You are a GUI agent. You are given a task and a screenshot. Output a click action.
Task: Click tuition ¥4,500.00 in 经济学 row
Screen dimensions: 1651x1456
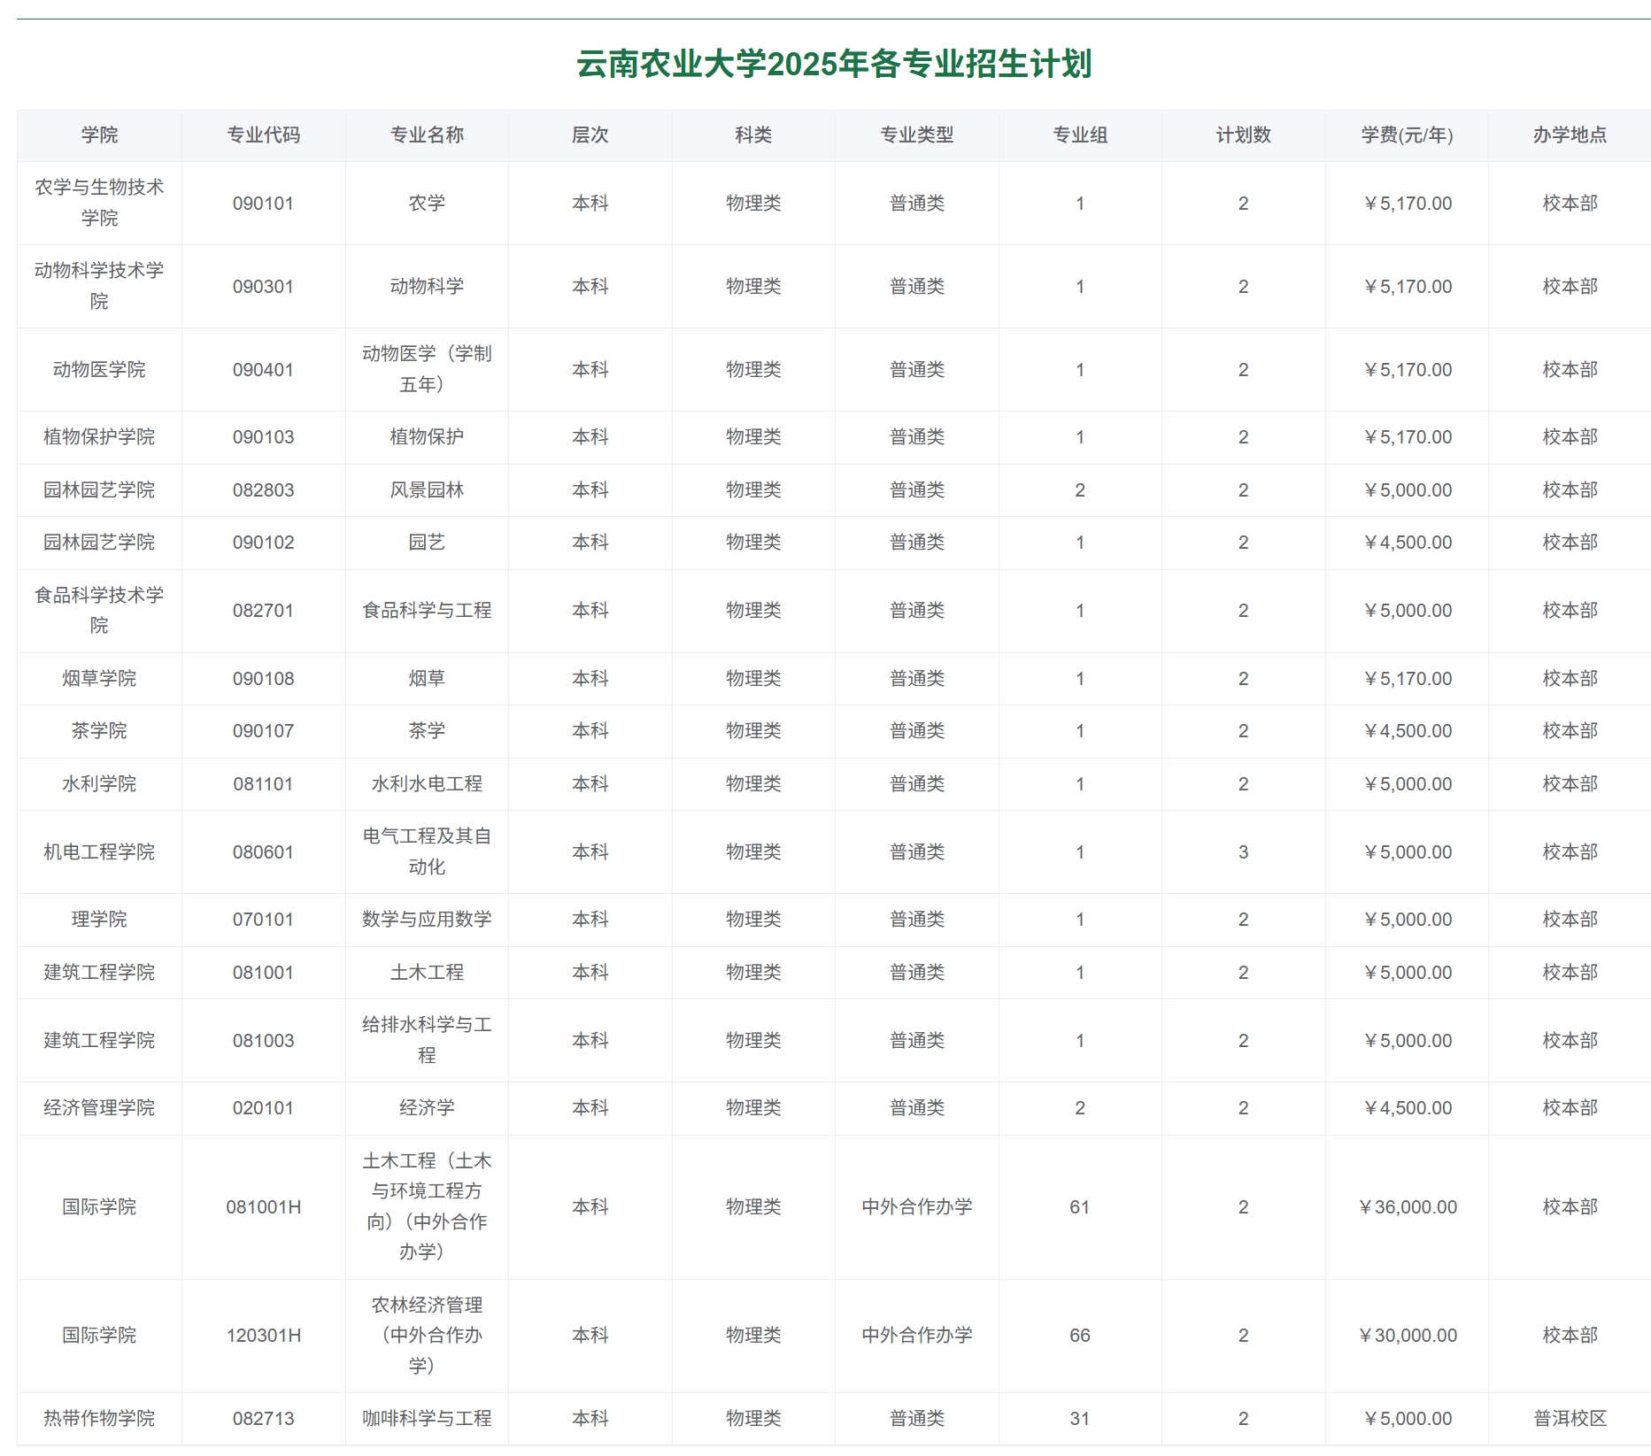click(x=1407, y=1108)
